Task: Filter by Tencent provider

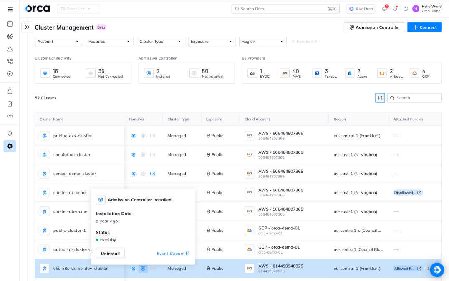Action: click(x=325, y=73)
